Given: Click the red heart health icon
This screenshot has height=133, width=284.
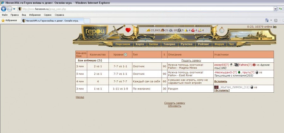Looking at the screenshot, I should [x=128, y=30].
